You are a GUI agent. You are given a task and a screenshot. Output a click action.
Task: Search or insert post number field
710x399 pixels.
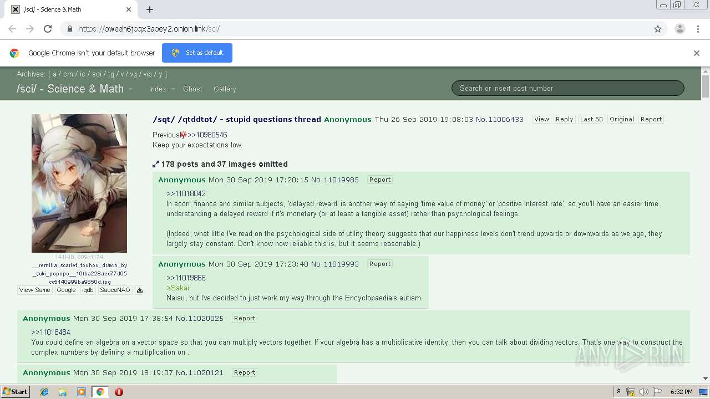tap(568, 88)
